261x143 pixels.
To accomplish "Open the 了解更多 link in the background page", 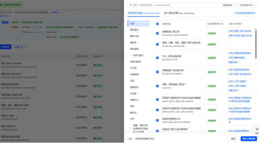I will point(55,12).
